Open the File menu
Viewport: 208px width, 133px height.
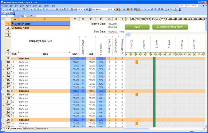tap(7, 6)
